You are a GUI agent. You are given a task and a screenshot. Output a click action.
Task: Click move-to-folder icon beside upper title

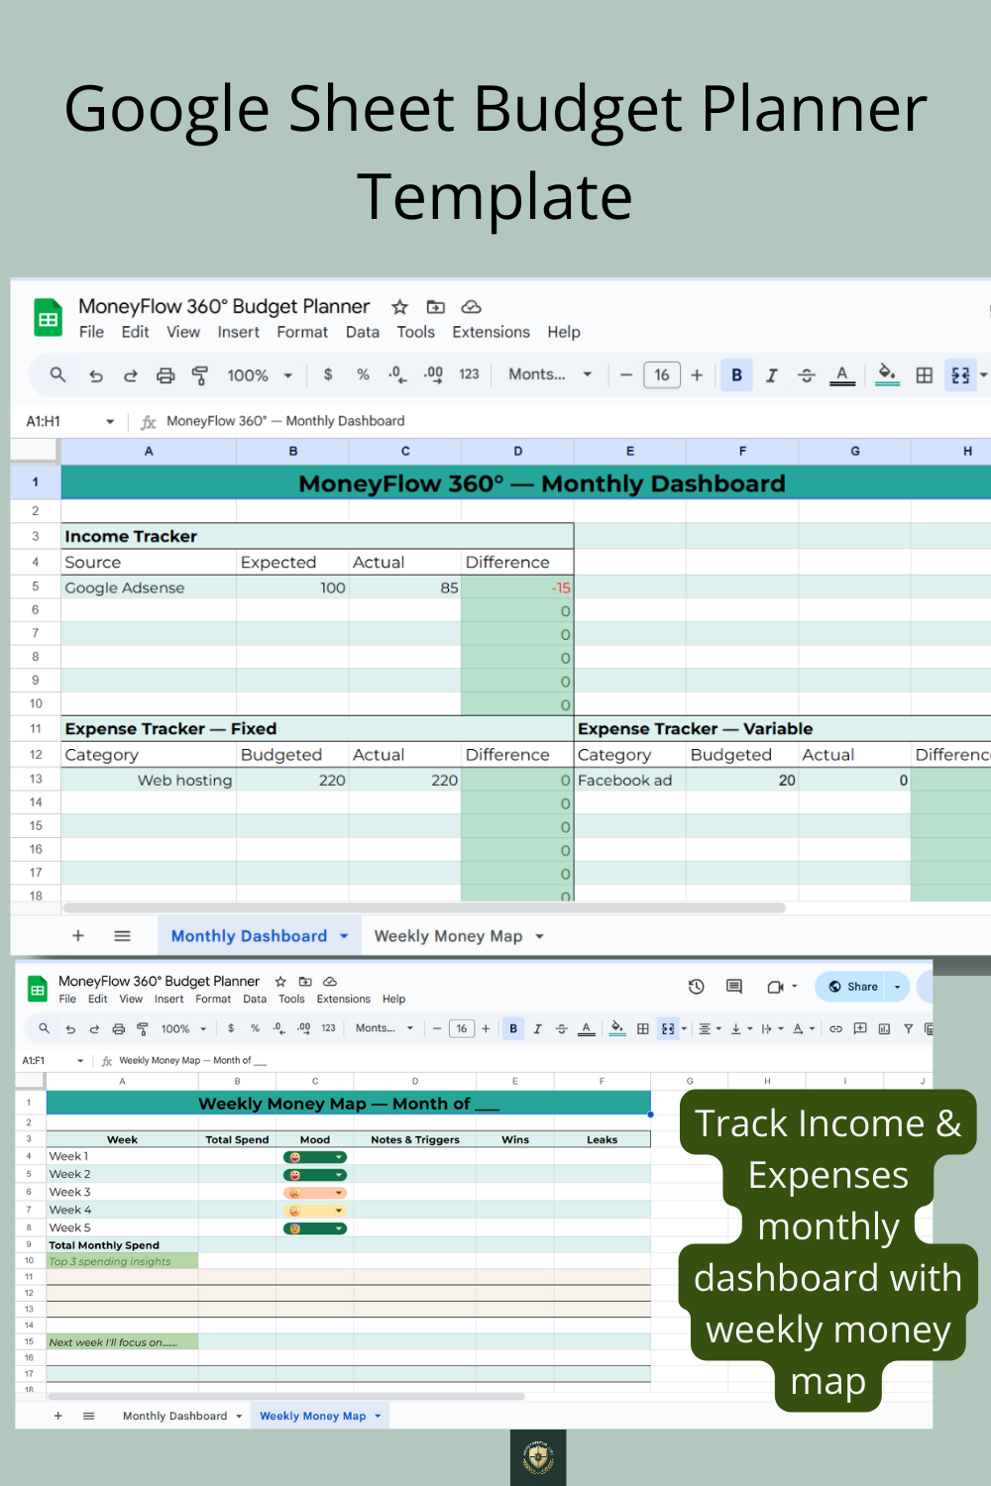click(435, 307)
